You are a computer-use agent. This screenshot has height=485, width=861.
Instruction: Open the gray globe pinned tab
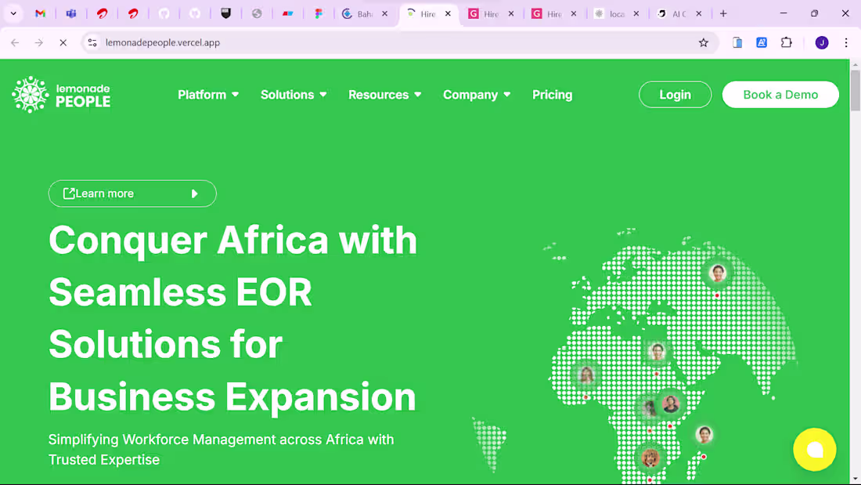(257, 14)
